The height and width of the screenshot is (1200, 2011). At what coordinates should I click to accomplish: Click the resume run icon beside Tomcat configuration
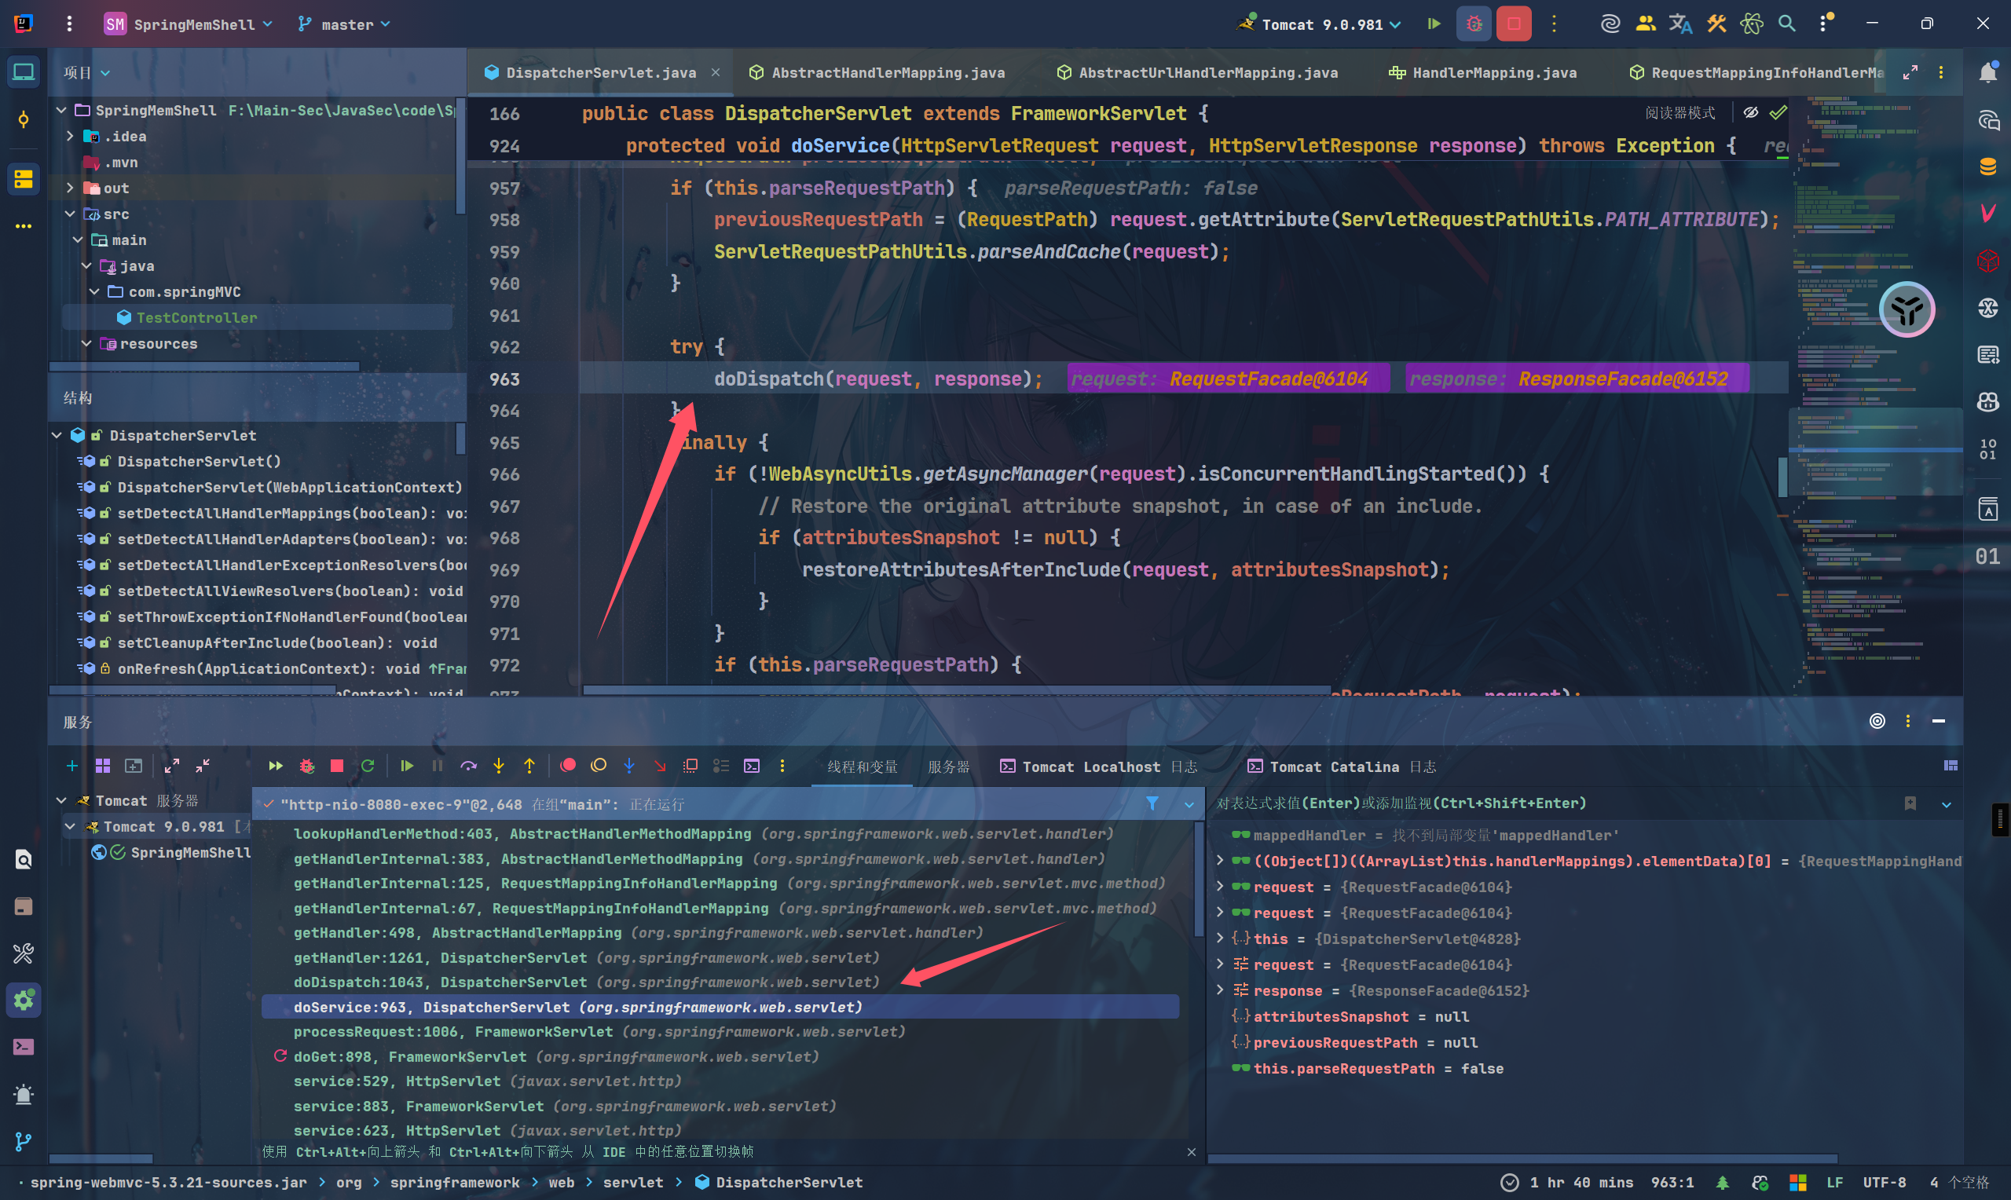1434,24
